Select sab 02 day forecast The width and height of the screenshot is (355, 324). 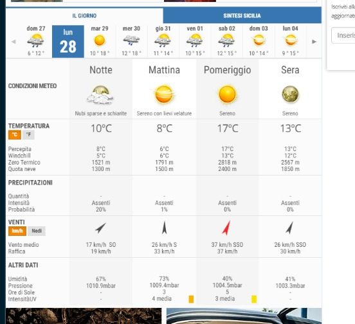[226, 40]
